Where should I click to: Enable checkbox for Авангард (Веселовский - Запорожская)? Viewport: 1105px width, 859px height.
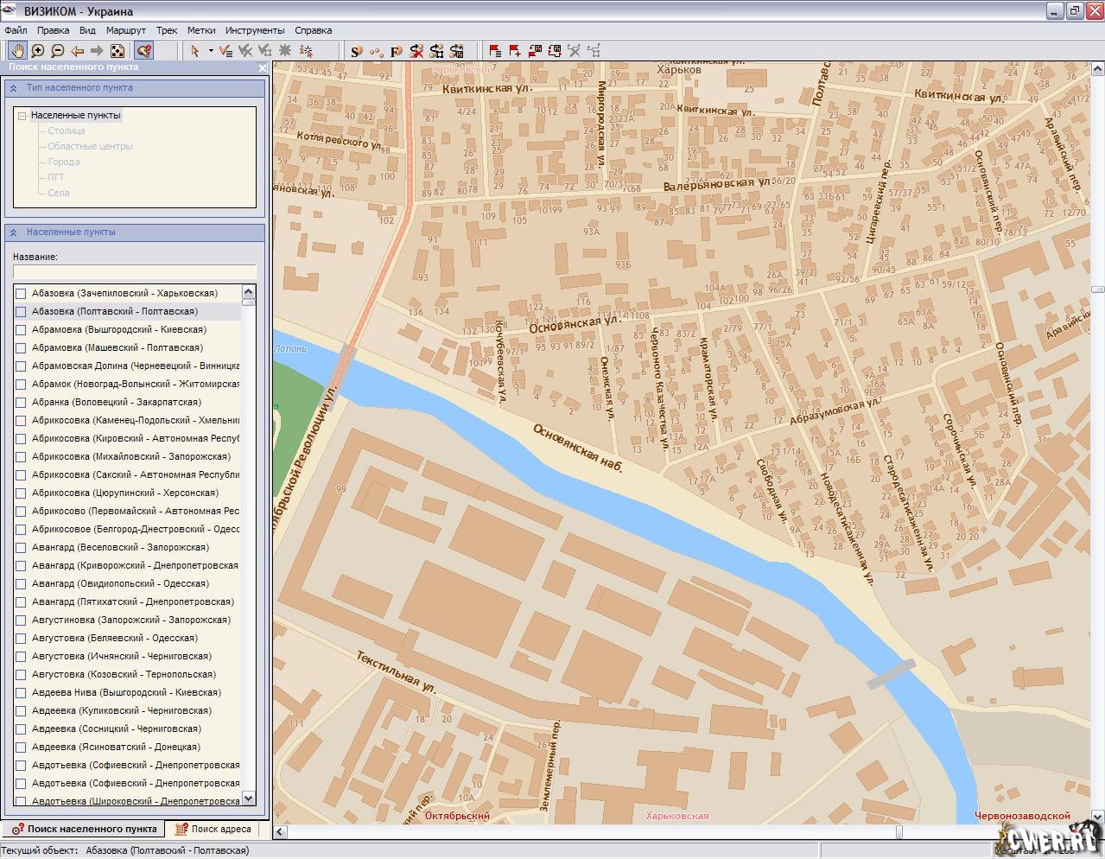(22, 548)
